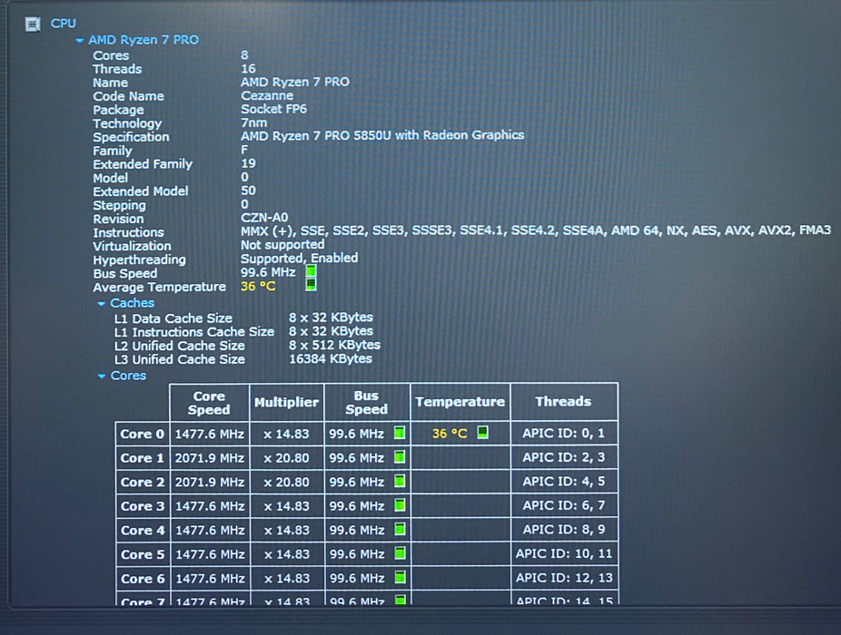Click the Average Temperature label
841x635 pixels.
(159, 288)
